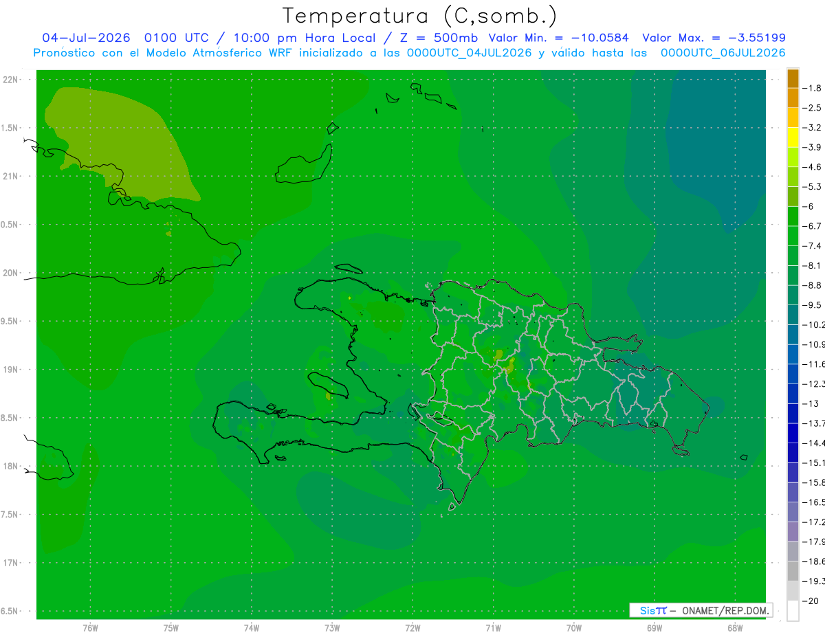Screen dimensions: 825x637
Task: Click the '76W' longitude label
Action: pos(90,627)
